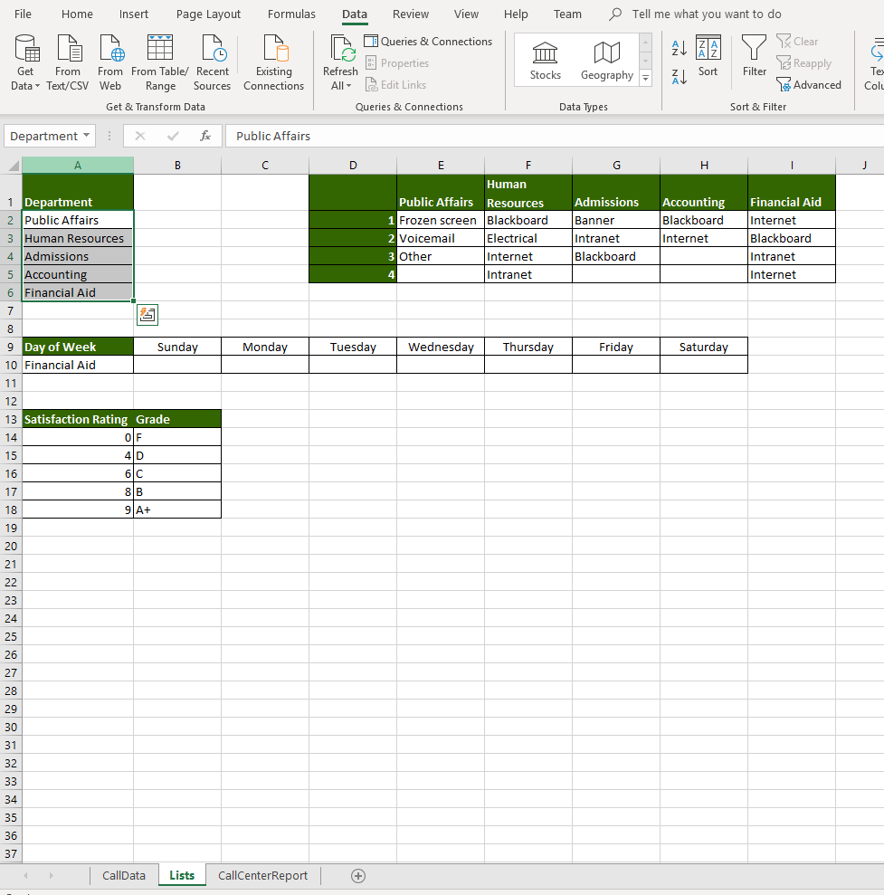Click the Satisfaction Rating header
Image resolution: width=884 pixels, height=895 pixels.
(x=78, y=420)
